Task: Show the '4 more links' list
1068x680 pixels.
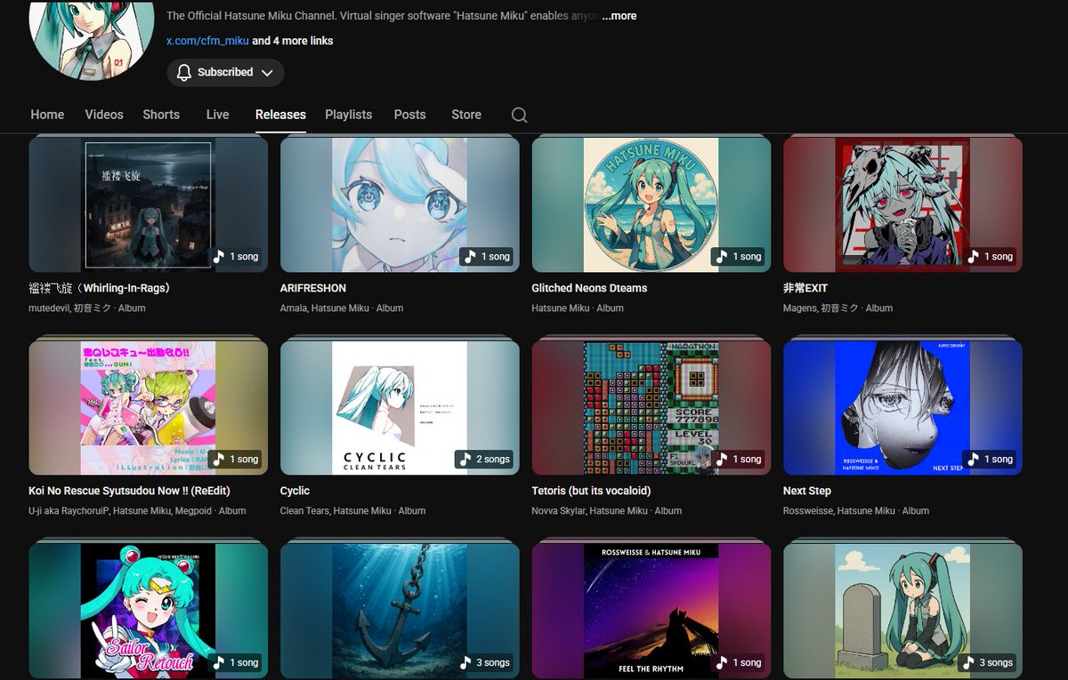Action: point(293,41)
